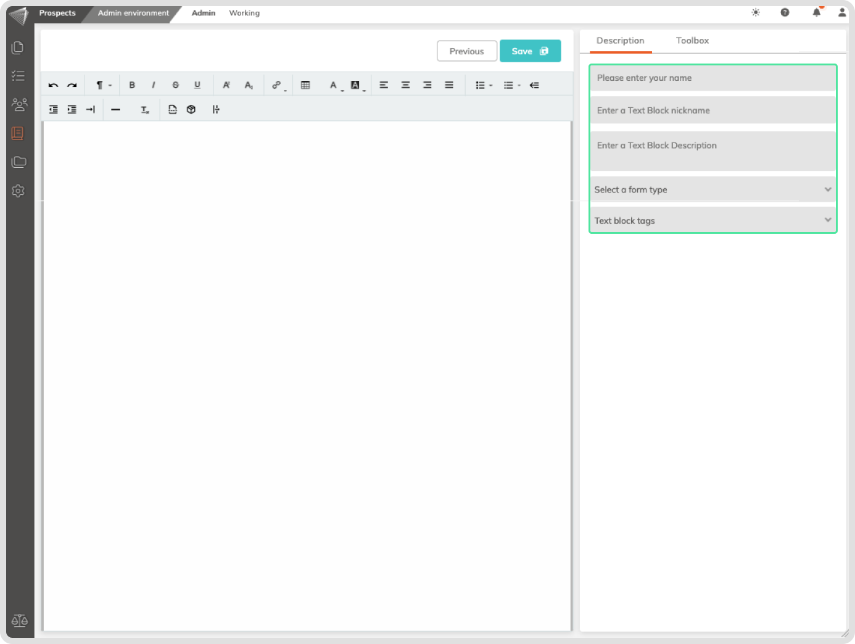Viewport: 855px width, 644px height.
Task: Open the paragraph format dropdown
Action: [102, 85]
